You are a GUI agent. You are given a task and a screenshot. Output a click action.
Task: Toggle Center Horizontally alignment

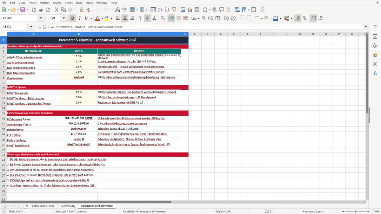[125, 18]
